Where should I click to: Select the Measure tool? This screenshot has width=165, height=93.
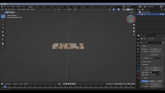point(3,43)
